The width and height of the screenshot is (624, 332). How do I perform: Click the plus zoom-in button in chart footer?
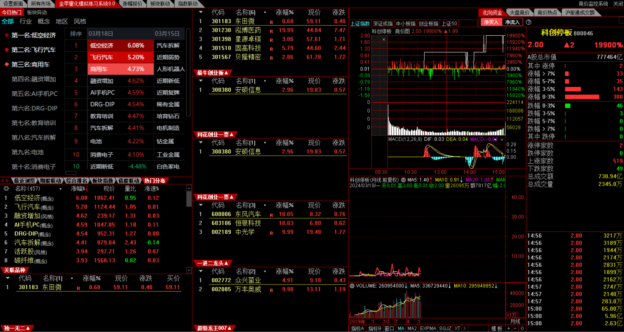pos(509,328)
